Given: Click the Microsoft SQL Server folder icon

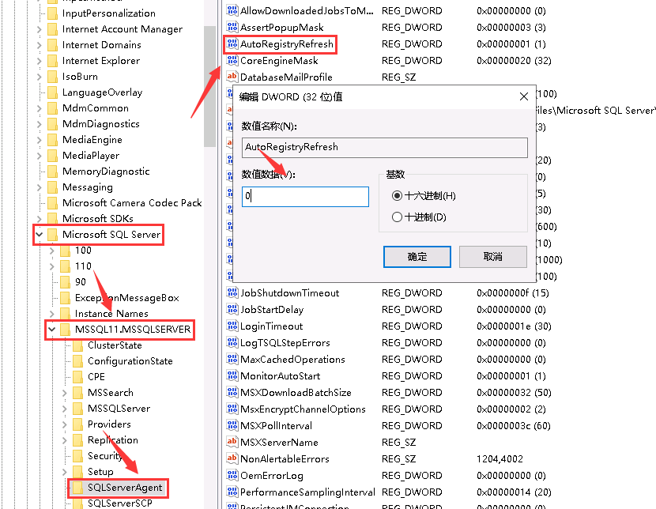Looking at the screenshot, I should tap(52, 235).
